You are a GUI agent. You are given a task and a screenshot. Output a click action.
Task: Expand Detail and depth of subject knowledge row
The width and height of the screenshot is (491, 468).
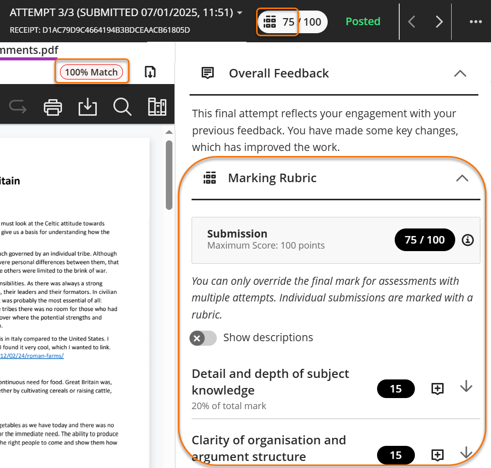click(466, 387)
